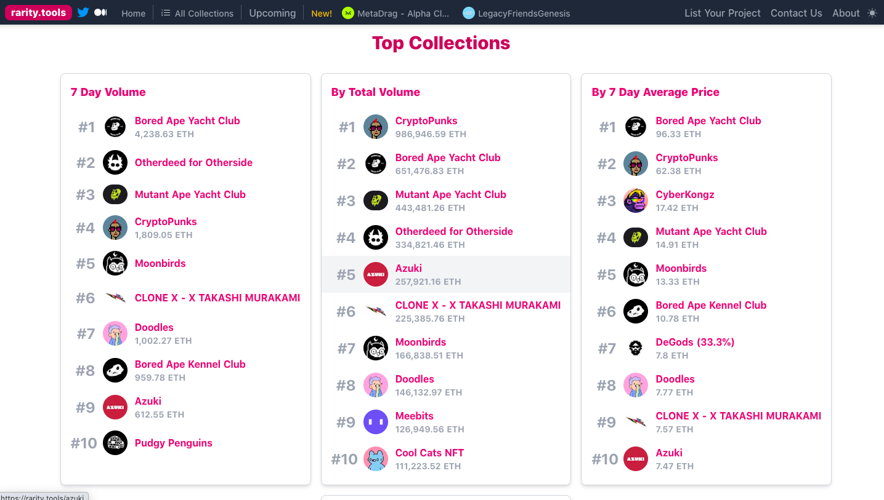Open Cool Cats NFT collection link
This screenshot has height=500, width=884.
pos(429,453)
